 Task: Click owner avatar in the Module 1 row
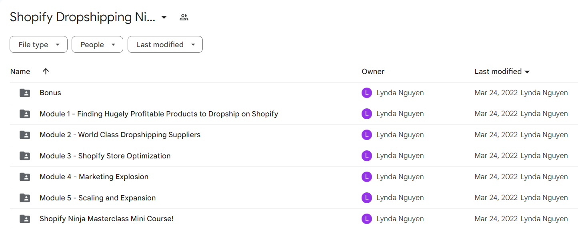(x=367, y=114)
